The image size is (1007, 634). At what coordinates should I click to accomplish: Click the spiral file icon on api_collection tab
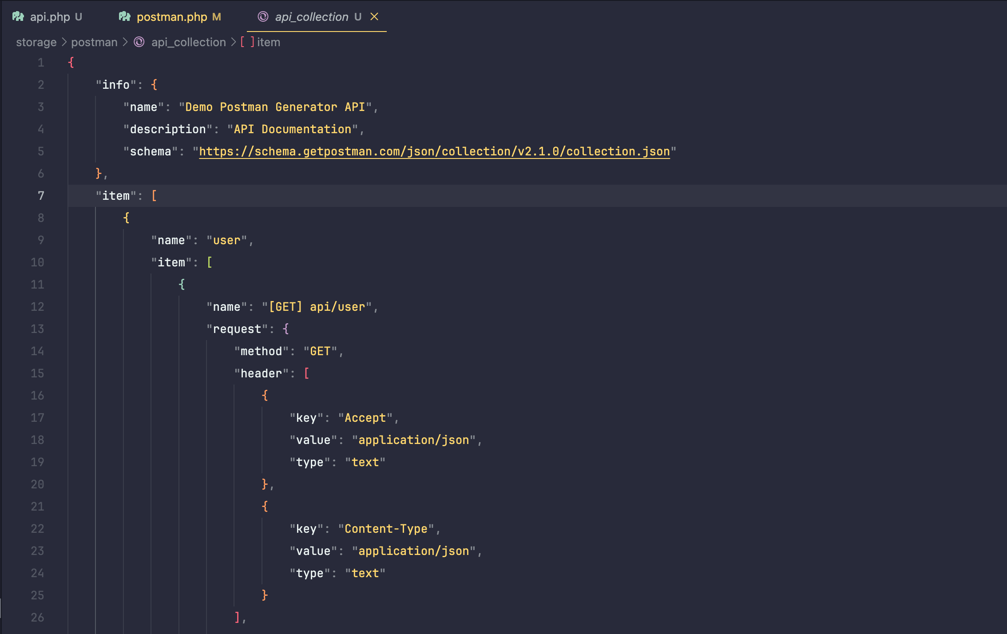point(263,17)
